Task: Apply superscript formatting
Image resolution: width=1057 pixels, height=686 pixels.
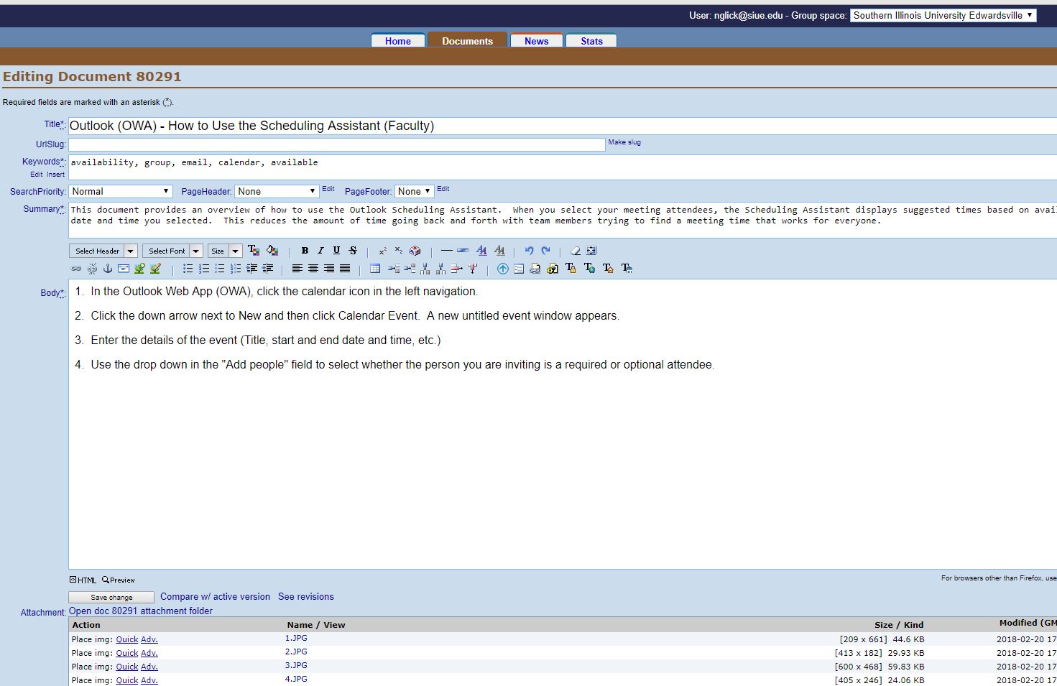Action: (x=382, y=251)
